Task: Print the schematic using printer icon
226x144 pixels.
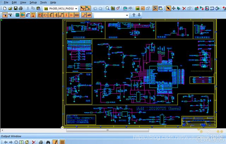Action: pos(20,8)
